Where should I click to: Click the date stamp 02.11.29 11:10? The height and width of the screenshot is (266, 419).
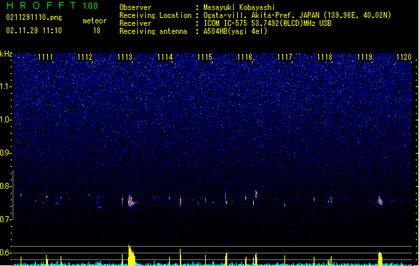click(x=34, y=31)
